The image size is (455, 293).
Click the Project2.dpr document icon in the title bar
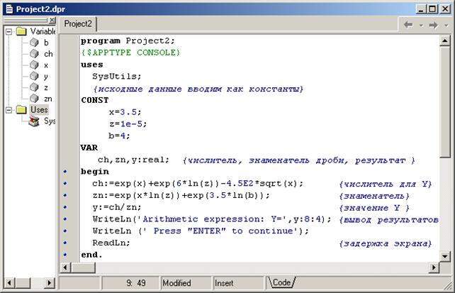(x=10, y=9)
